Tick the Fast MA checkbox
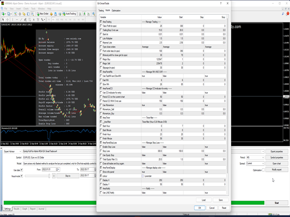Screen dimensions: 290x217 pos(101,80)
